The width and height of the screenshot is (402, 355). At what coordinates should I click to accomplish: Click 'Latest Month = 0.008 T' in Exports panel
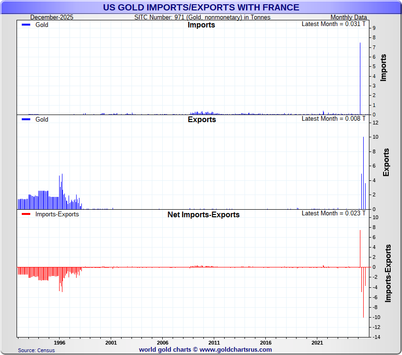pos(333,118)
